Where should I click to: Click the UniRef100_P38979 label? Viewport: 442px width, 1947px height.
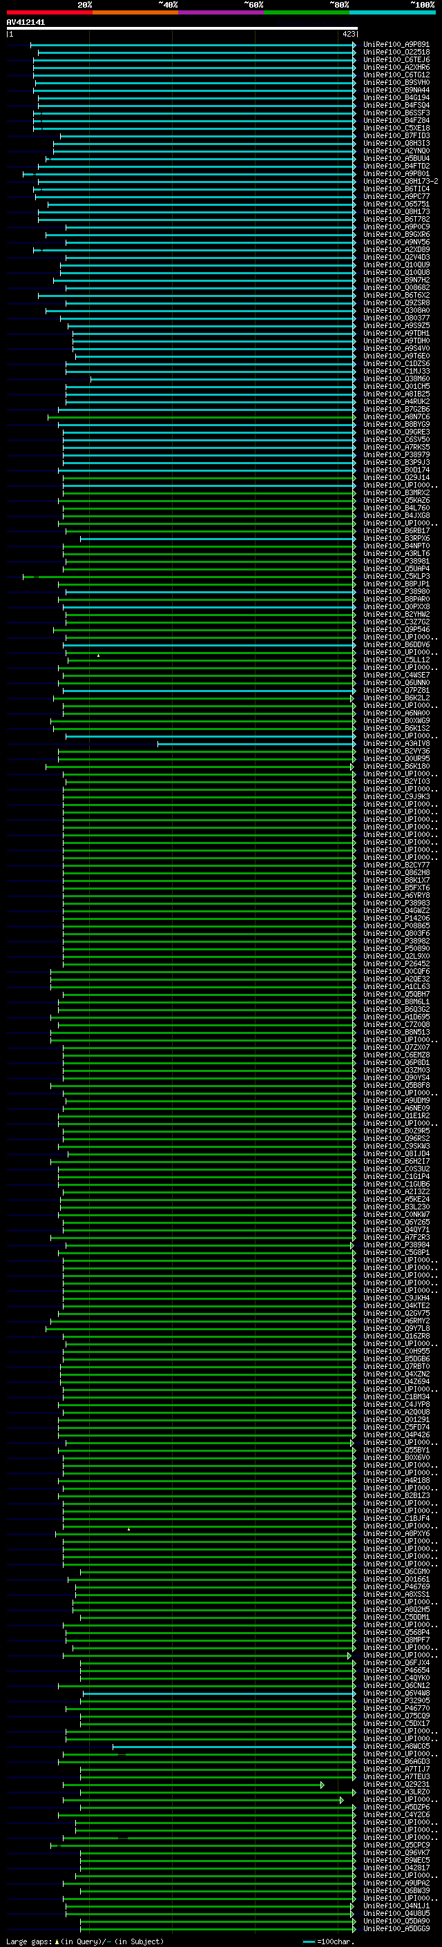396,455
